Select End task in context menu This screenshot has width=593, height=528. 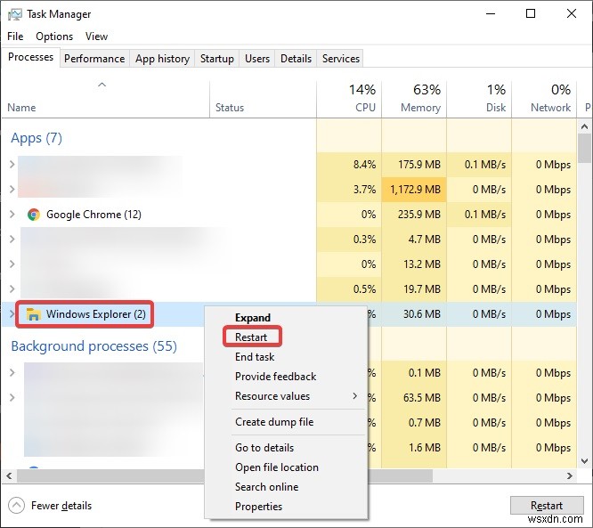pyautogui.click(x=255, y=357)
